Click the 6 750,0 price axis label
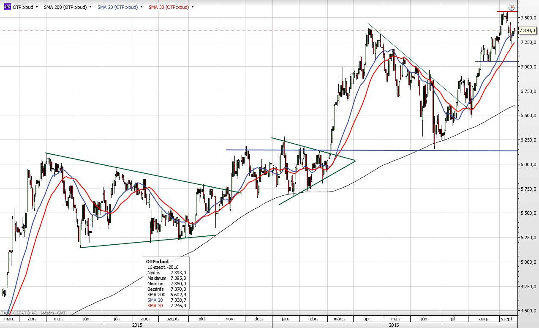Viewport: 539px width, 328px height. (x=528, y=91)
